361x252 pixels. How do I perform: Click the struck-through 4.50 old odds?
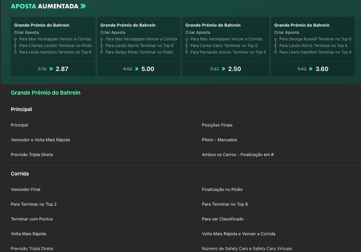[x=128, y=69]
